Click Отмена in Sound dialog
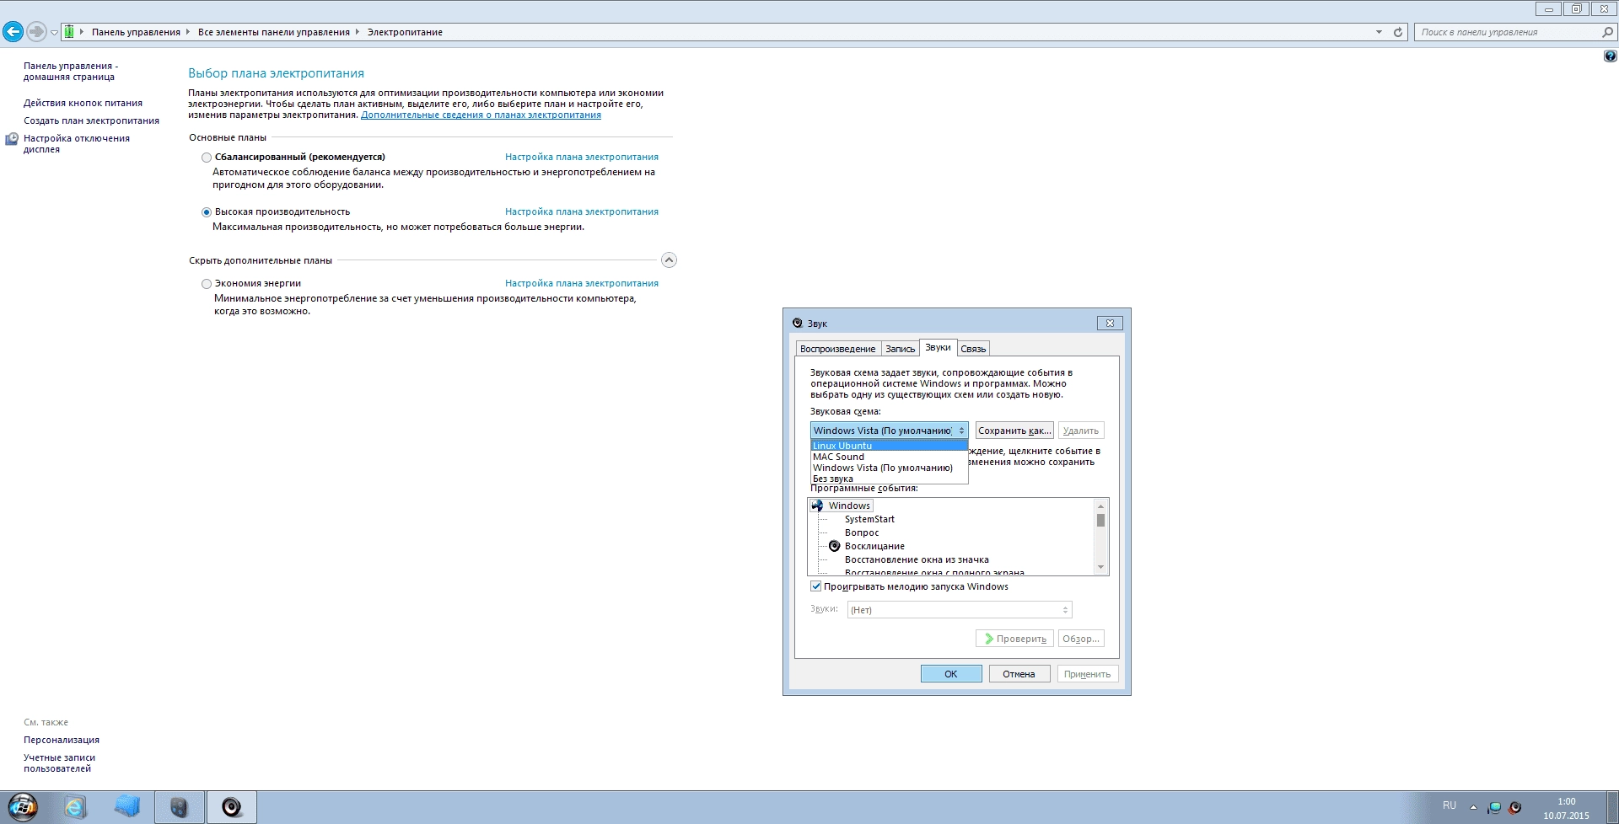The image size is (1619, 824). (x=1019, y=674)
